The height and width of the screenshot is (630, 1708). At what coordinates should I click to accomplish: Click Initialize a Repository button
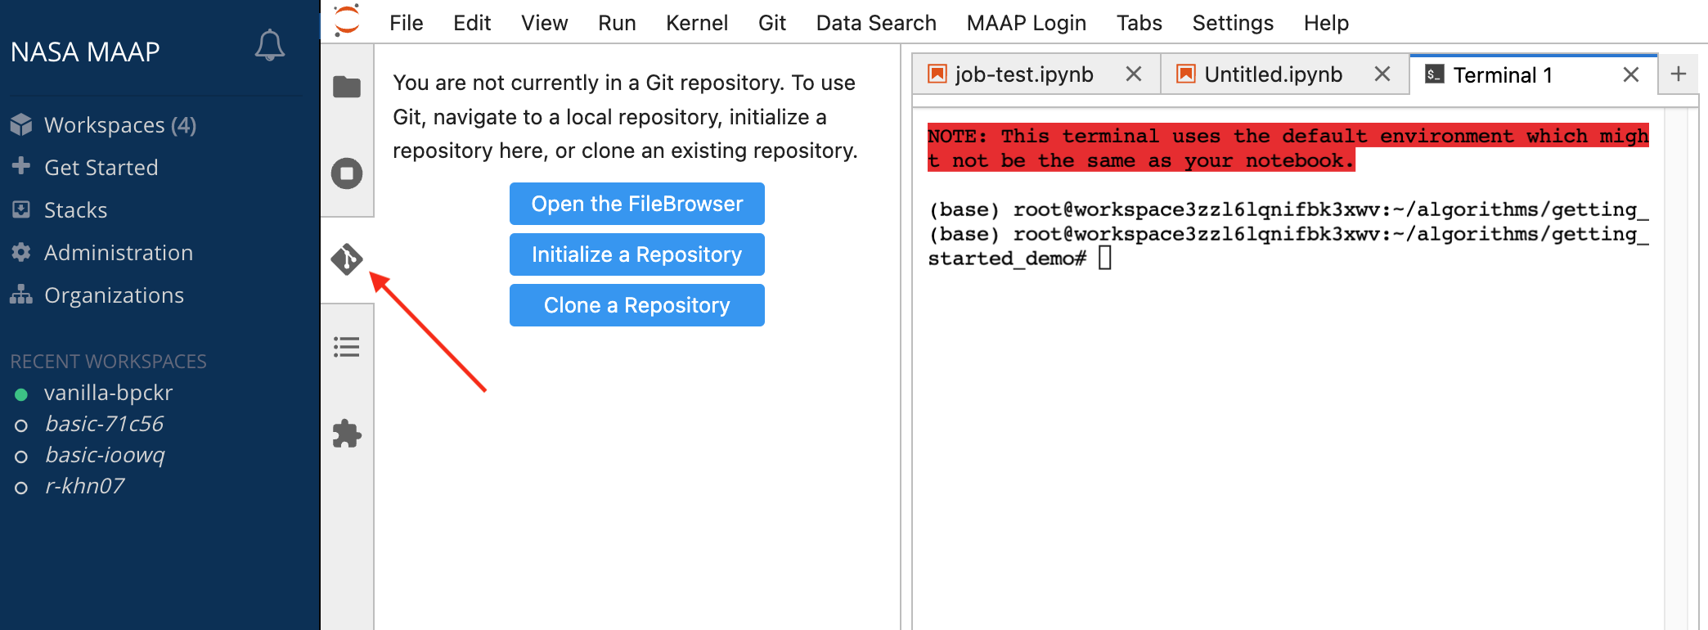click(637, 254)
